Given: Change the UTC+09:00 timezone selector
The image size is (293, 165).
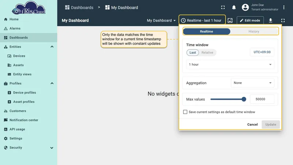Looking at the screenshot, I should [x=262, y=52].
